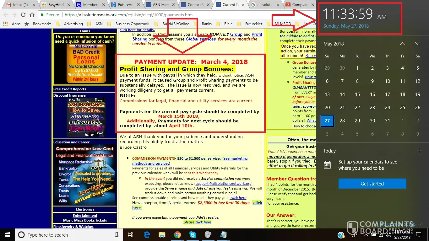Open the Global services link
Image resolution: width=429 pixels, height=241 pixels.
(x=201, y=39)
